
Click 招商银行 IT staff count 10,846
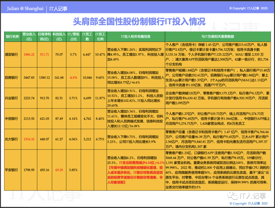(x=87, y=78)
